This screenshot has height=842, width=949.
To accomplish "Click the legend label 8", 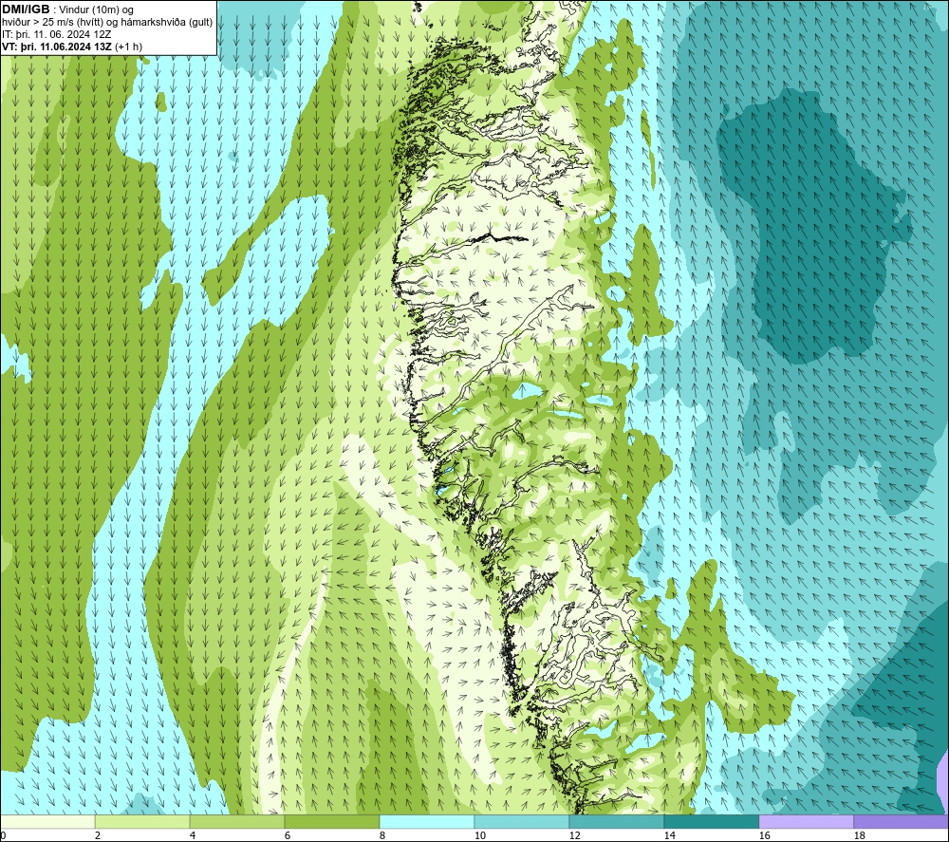I will [x=381, y=835].
